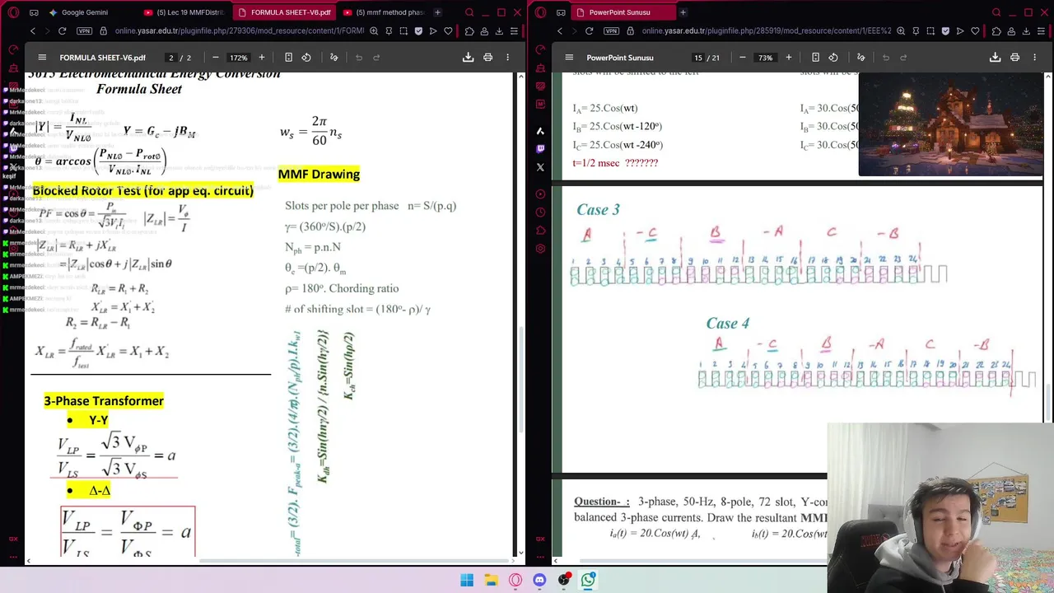1054x593 pixels.
Task: Toggle the VPN badge in right browser address bar
Action: click(x=611, y=31)
